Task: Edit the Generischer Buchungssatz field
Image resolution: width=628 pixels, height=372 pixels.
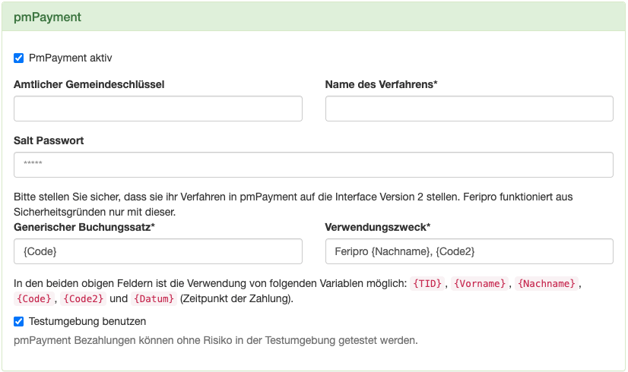Action: 158,251
